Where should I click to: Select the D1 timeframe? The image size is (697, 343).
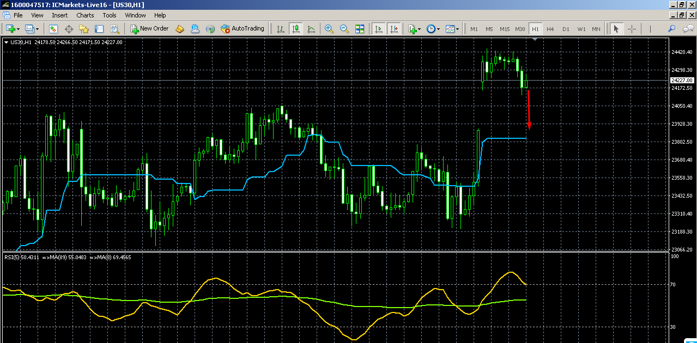[566, 29]
